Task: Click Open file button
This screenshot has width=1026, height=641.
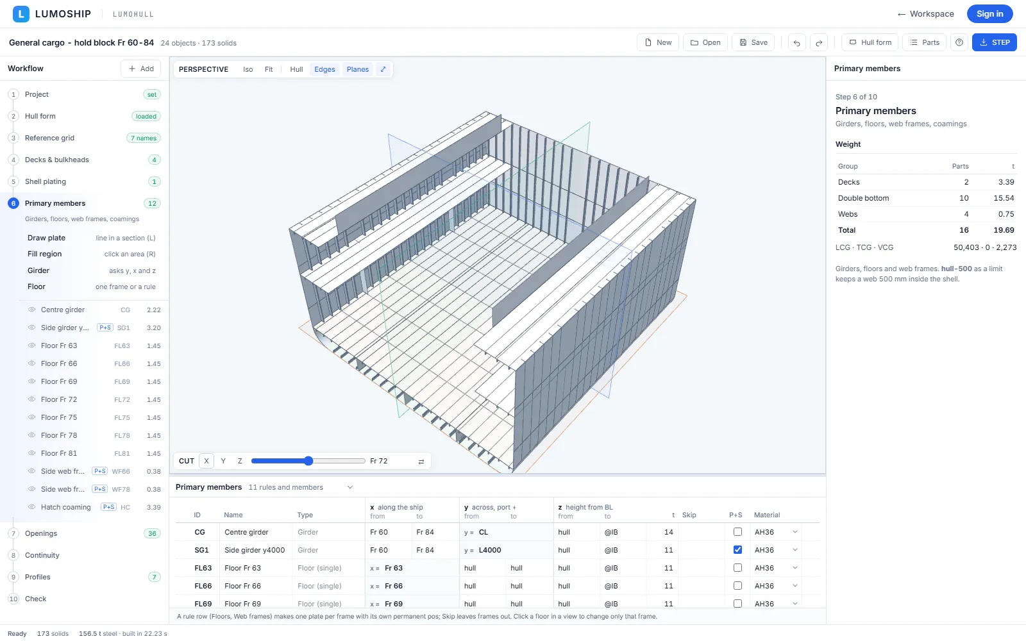Action: point(705,42)
